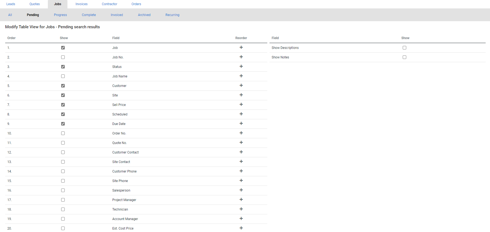Click the reorder handle for Job No. row
The height and width of the screenshot is (232, 490).
241,57
